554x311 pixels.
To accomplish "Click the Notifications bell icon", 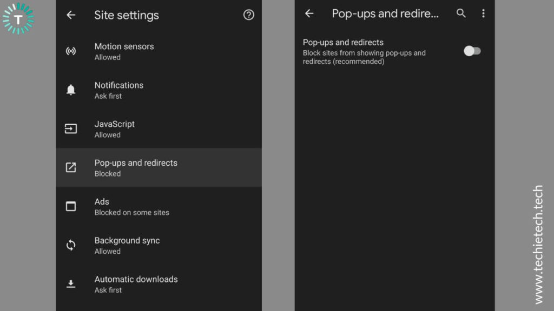I will [x=71, y=90].
